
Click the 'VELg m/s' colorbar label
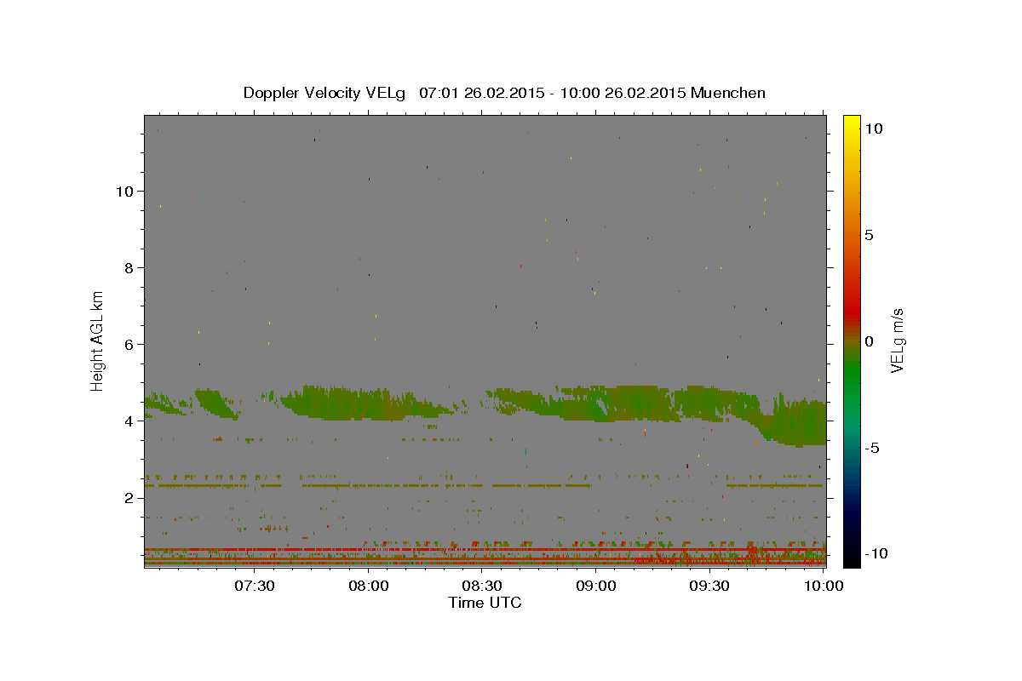pyautogui.click(x=896, y=340)
